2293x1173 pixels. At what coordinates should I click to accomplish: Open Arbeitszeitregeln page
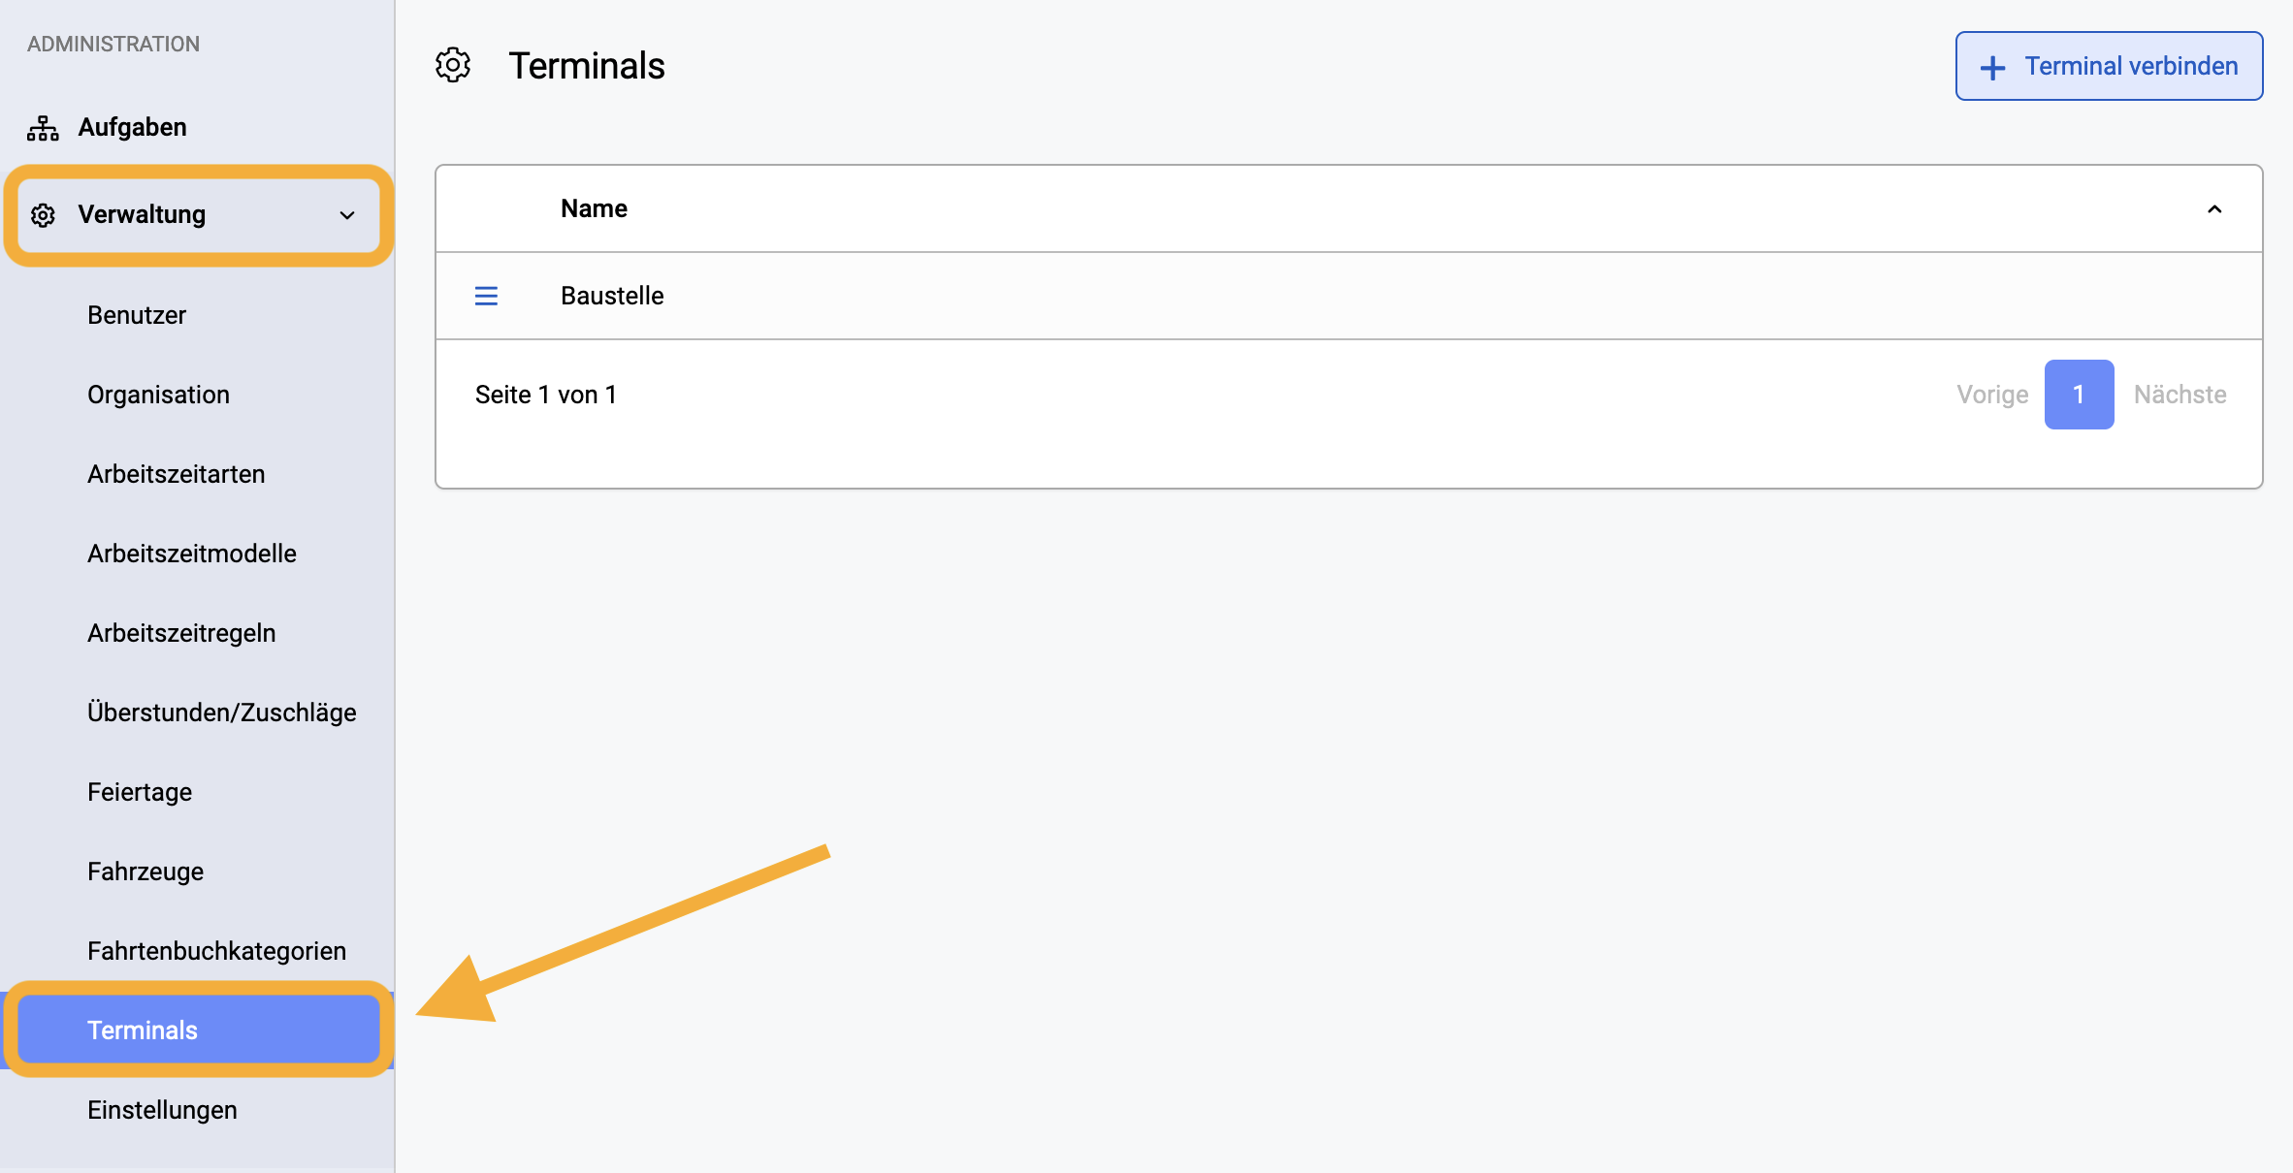click(x=181, y=633)
